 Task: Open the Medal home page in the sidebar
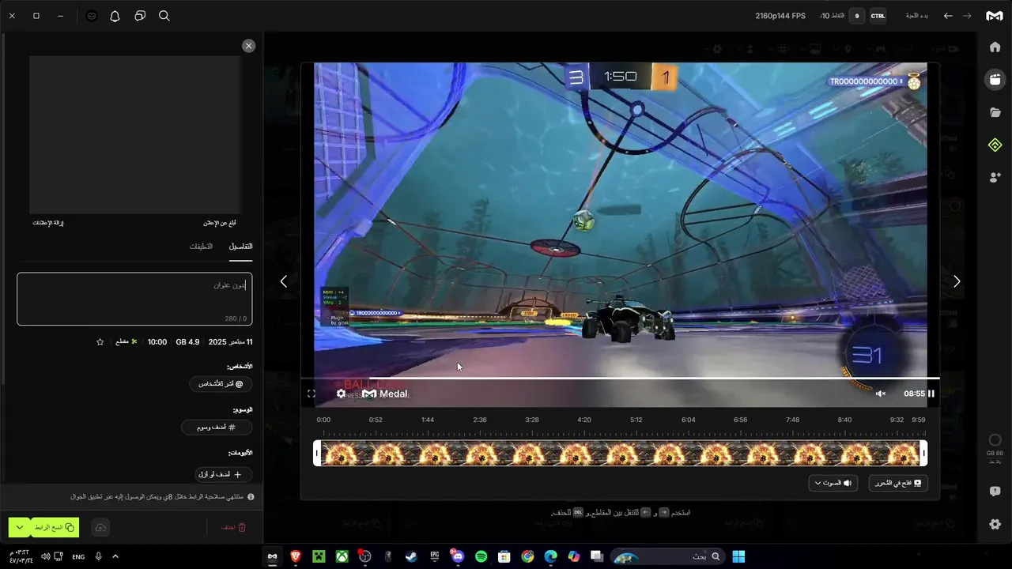pos(995,47)
